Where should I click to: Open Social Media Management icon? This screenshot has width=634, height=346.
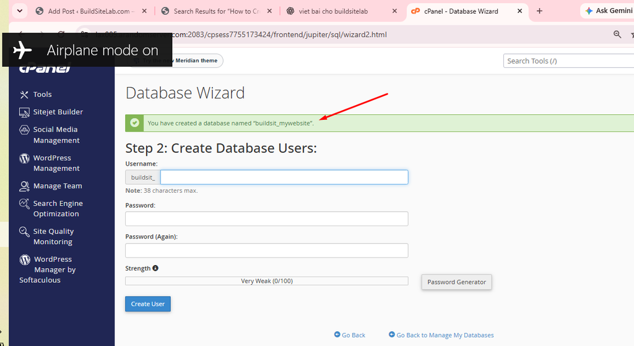[x=24, y=130]
